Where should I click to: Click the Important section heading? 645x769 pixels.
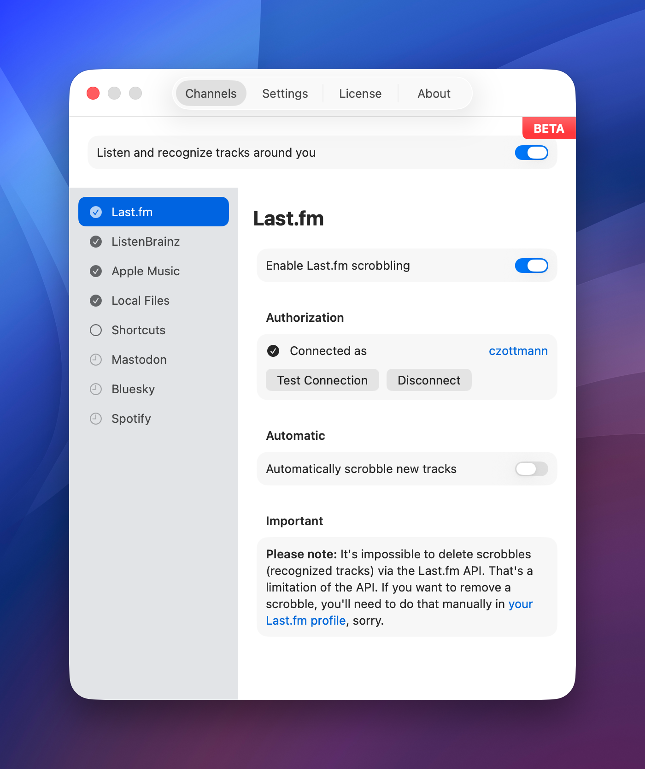pos(294,521)
